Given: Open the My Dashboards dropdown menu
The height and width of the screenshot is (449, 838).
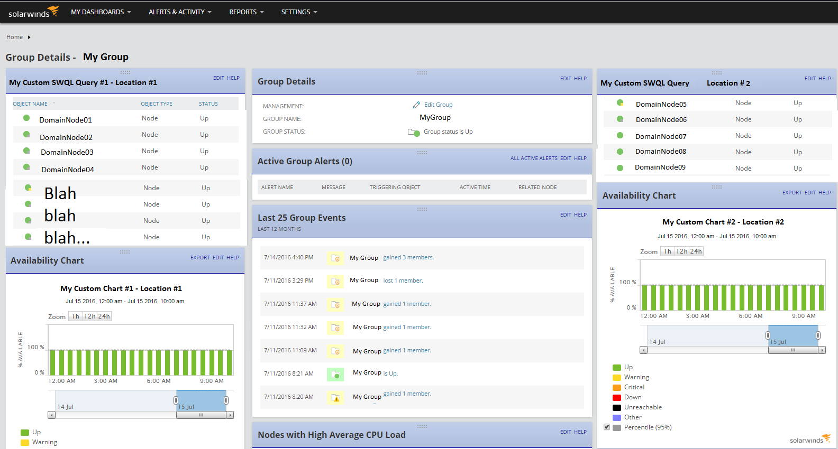Looking at the screenshot, I should [101, 12].
